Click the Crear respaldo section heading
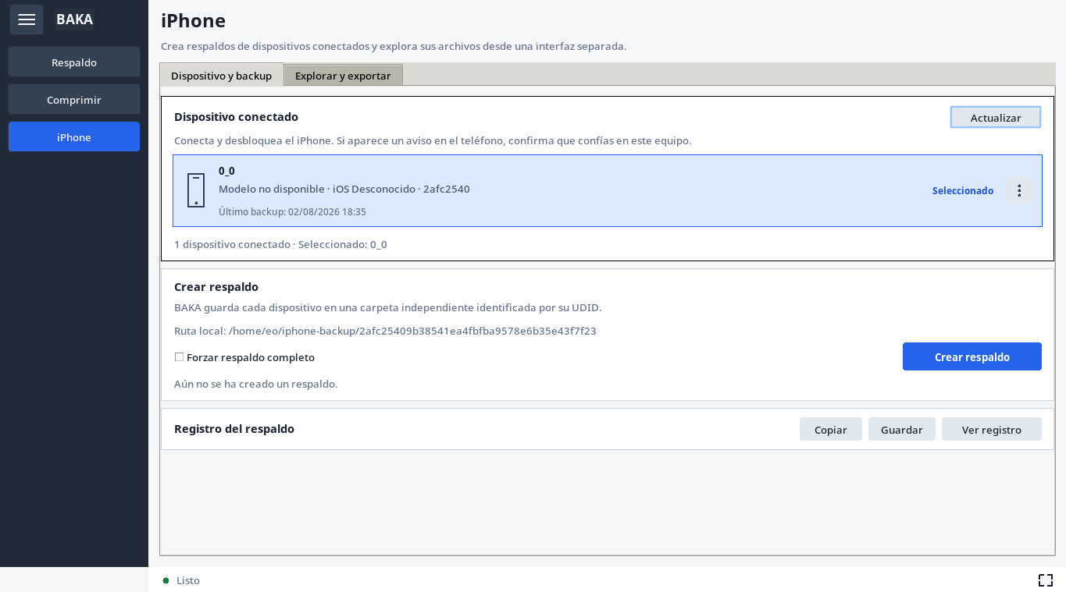Screen dimensions: 1066x592 pos(216,286)
